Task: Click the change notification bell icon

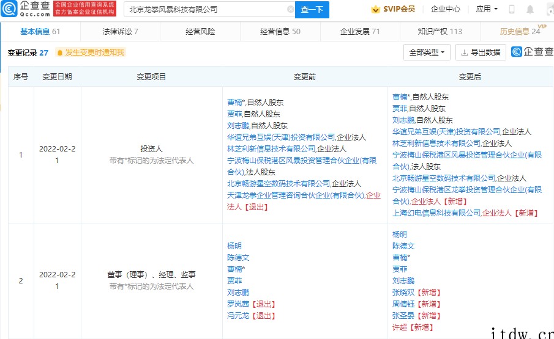Action: pyautogui.click(x=60, y=53)
